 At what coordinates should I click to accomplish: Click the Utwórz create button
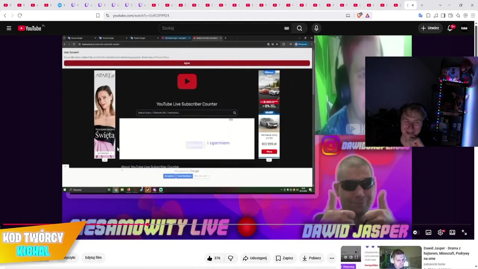tap(430, 28)
